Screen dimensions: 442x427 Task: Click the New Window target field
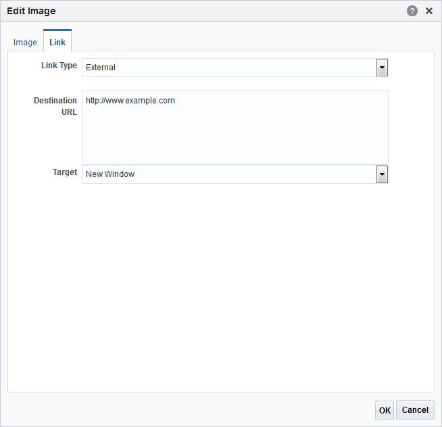pyautogui.click(x=228, y=174)
